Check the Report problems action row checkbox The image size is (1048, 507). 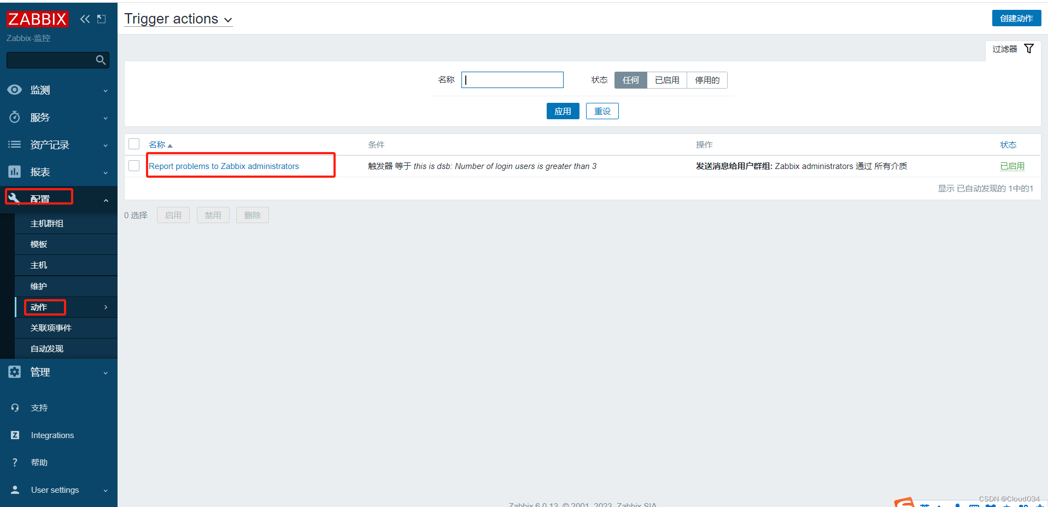tap(134, 166)
